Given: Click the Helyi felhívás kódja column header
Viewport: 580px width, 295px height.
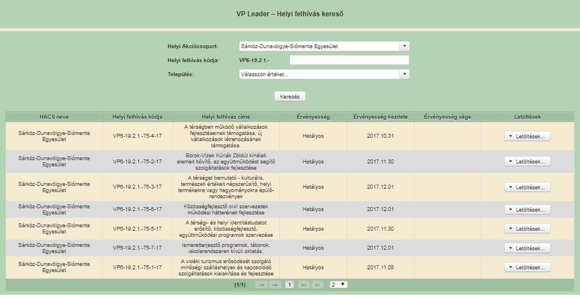Looking at the screenshot, I should tap(137, 116).
